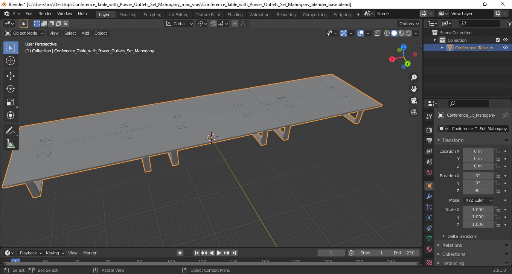Select the Transform tool
The height and width of the screenshot is (274, 512).
pos(11,115)
